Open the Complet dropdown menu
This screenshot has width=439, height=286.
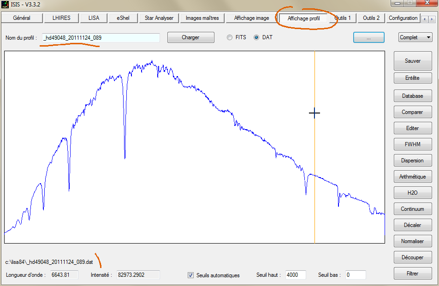pyautogui.click(x=415, y=37)
